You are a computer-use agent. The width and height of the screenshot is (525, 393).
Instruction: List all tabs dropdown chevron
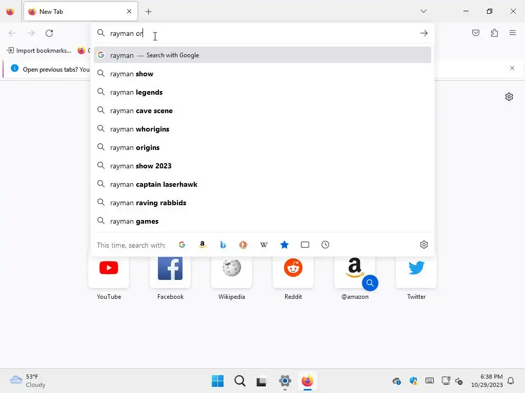coord(423,11)
